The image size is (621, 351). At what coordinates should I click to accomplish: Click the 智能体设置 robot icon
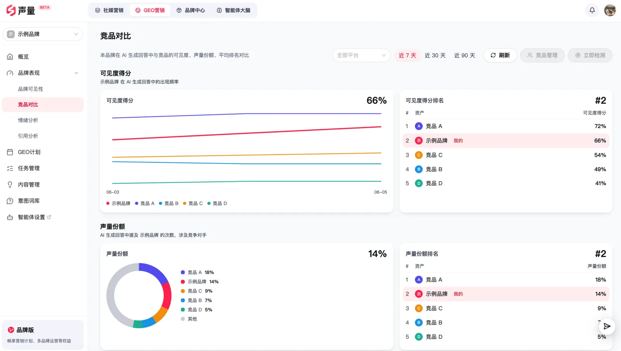[x=10, y=217]
